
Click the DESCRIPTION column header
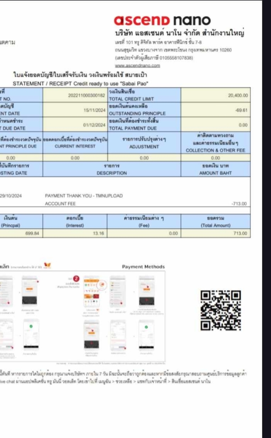112,173
